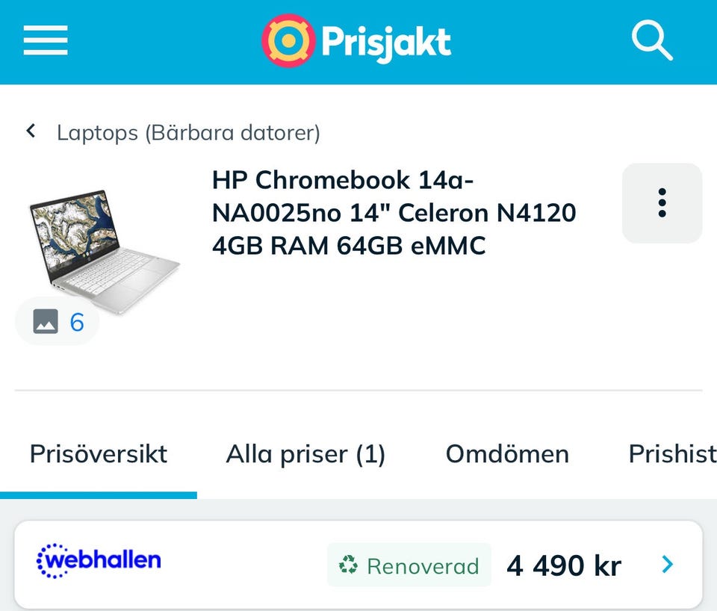Click the webhallen store logo
This screenshot has width=717, height=611.
pyautogui.click(x=99, y=560)
